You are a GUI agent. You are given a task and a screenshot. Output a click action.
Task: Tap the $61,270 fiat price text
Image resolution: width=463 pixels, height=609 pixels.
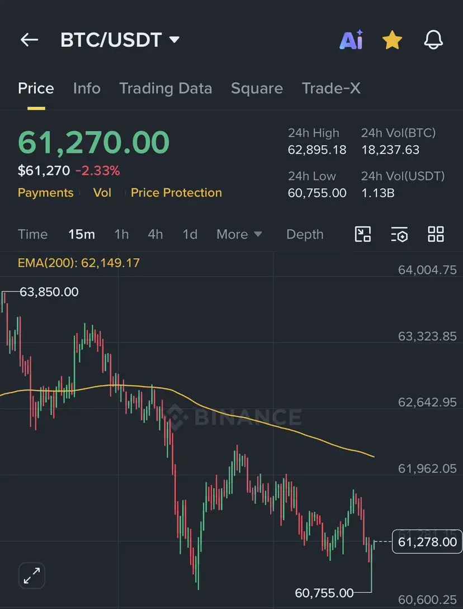pyautogui.click(x=44, y=170)
